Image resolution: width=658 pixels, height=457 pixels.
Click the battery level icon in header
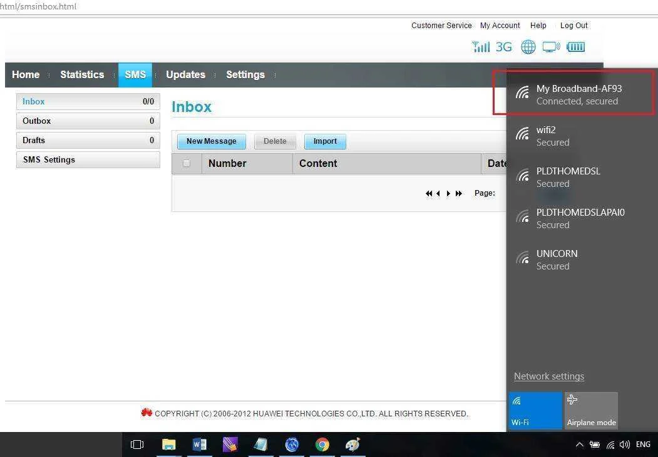click(576, 47)
